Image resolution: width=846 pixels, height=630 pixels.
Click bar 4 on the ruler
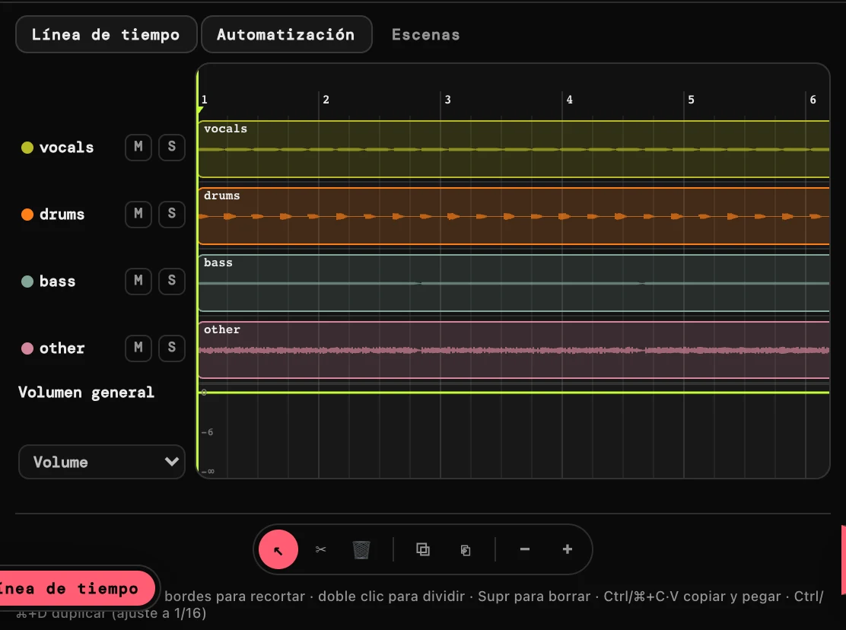[x=569, y=100]
